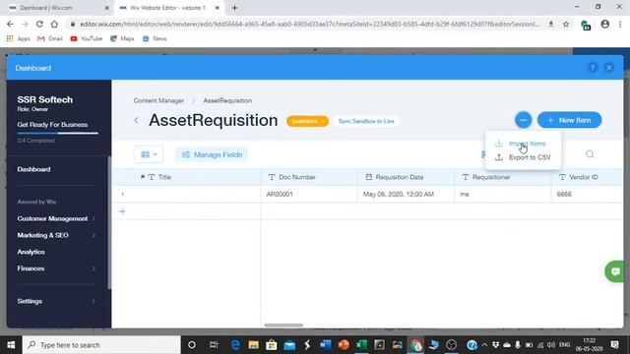Open the Chrome profile avatar icon
This screenshot has width=630, height=354.
605,24
